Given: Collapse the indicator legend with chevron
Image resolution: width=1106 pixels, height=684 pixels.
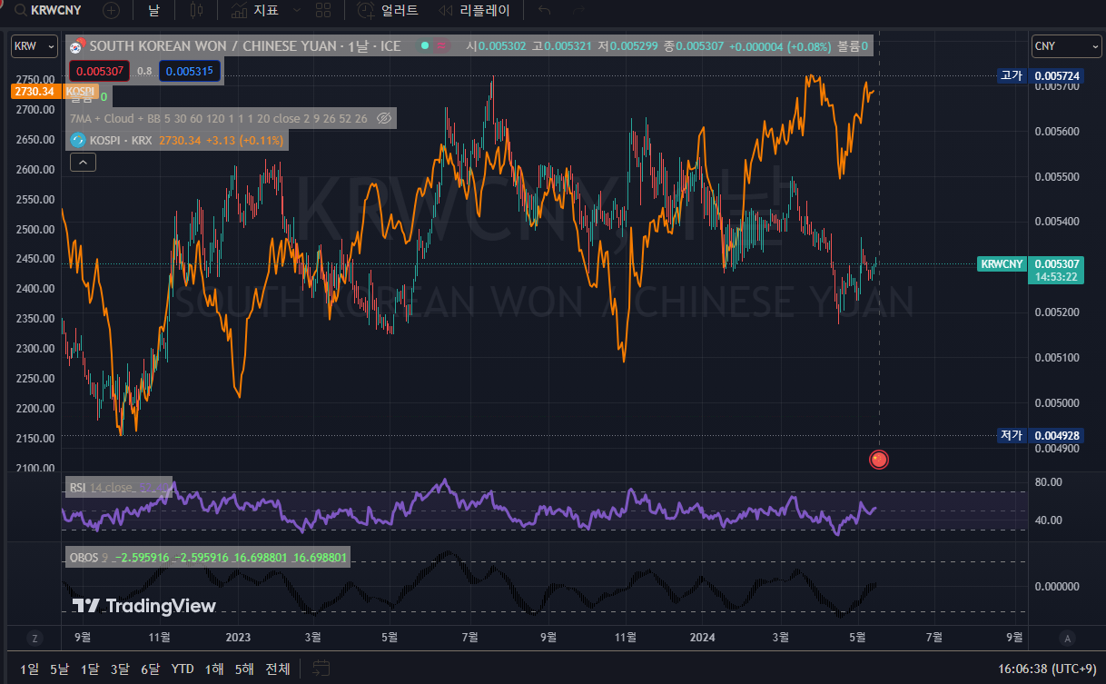Looking at the screenshot, I should point(82,163).
